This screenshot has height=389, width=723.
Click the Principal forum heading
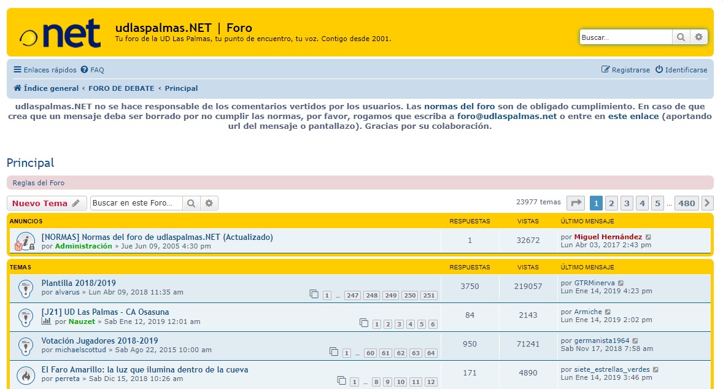(31, 163)
